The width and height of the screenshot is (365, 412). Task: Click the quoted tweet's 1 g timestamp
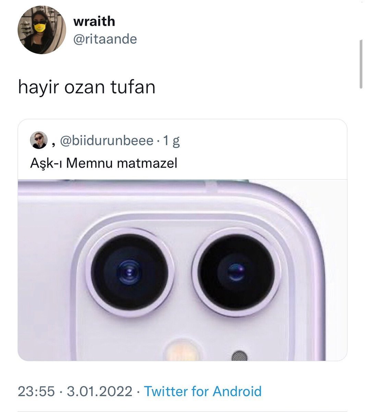[171, 141]
